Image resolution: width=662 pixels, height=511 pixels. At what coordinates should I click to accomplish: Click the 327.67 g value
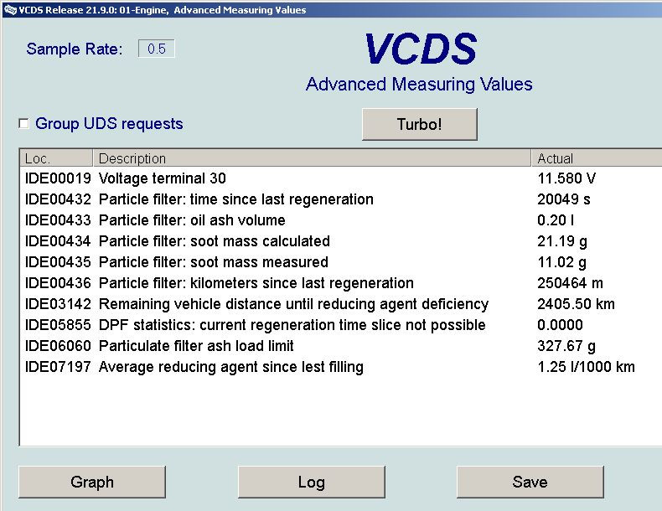(566, 346)
